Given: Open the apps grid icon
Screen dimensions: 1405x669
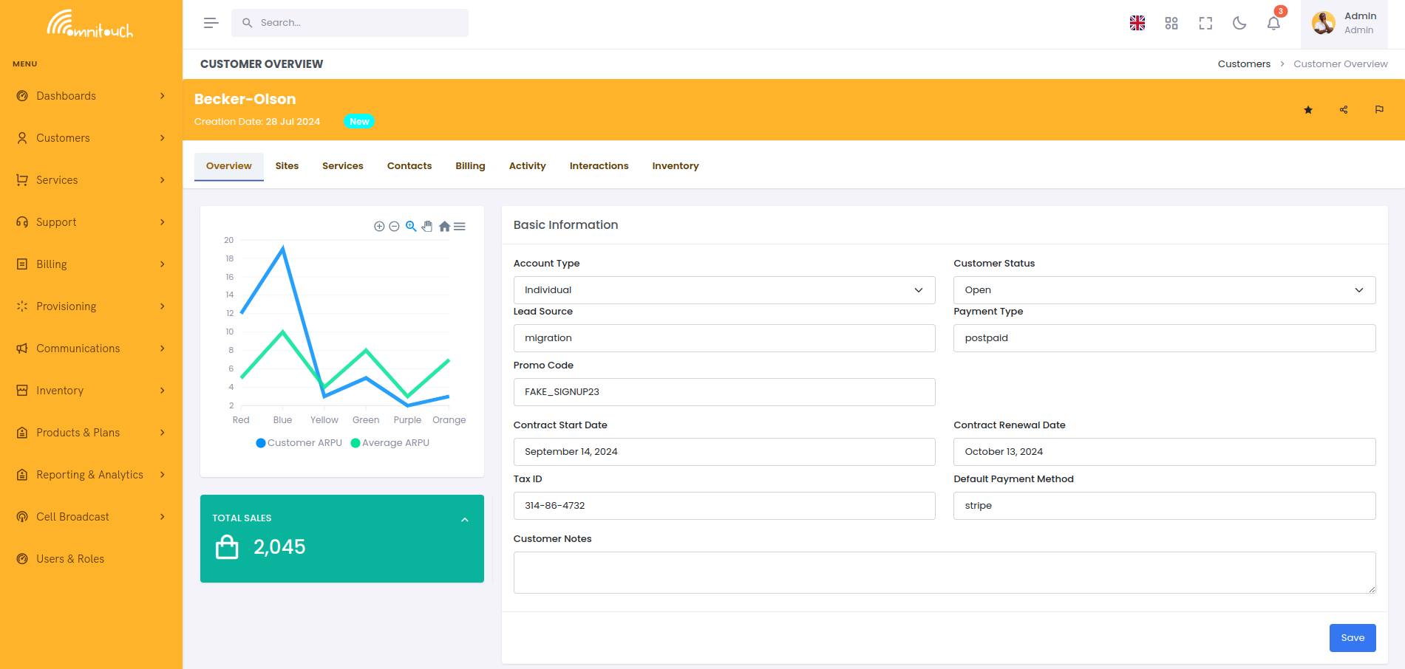Looking at the screenshot, I should [x=1171, y=24].
